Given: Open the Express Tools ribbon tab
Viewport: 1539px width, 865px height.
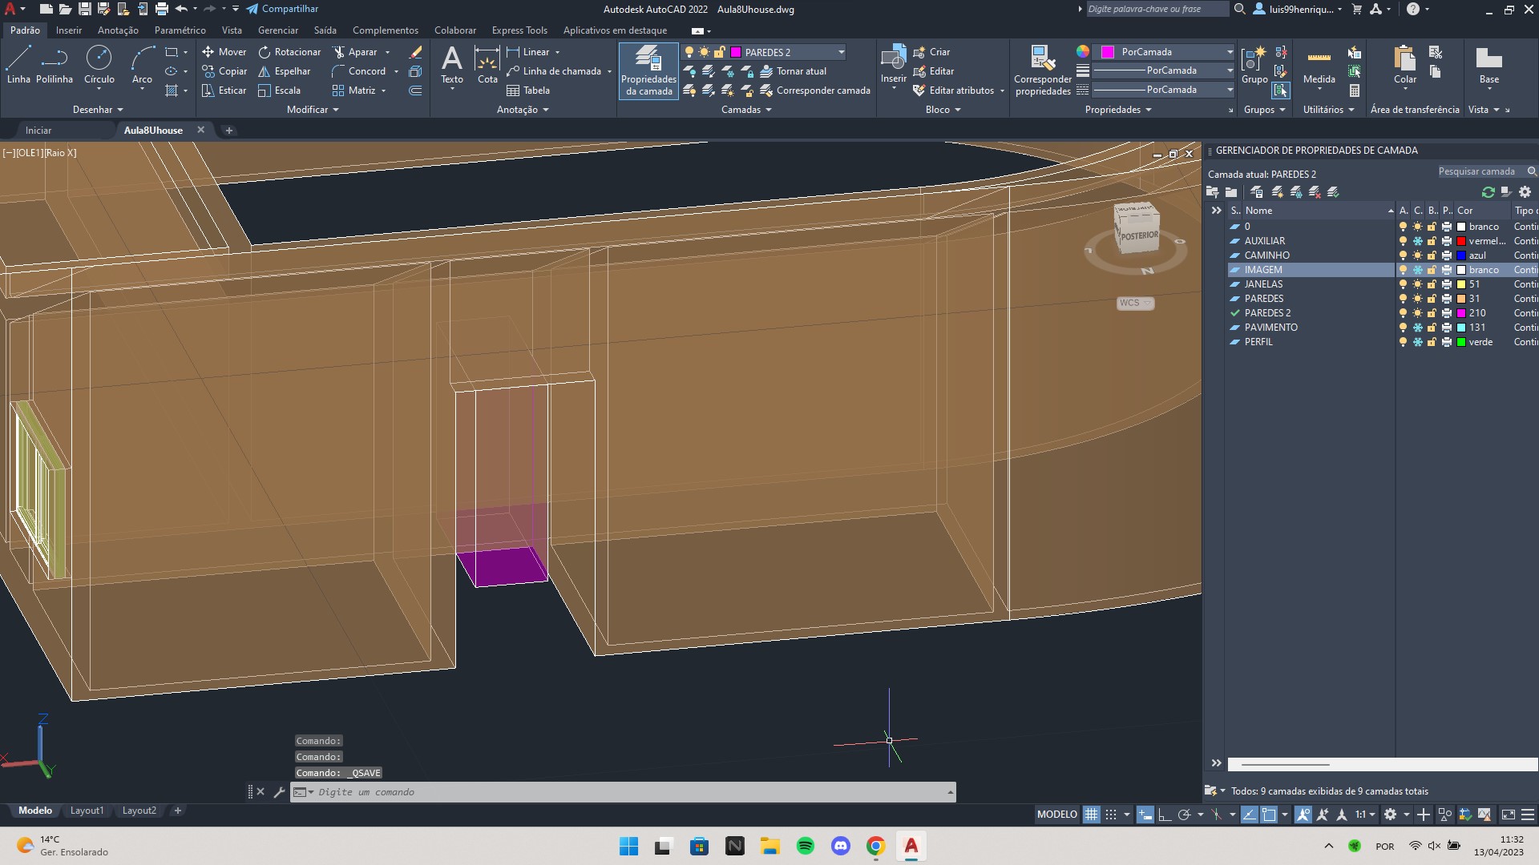Looking at the screenshot, I should coord(519,30).
